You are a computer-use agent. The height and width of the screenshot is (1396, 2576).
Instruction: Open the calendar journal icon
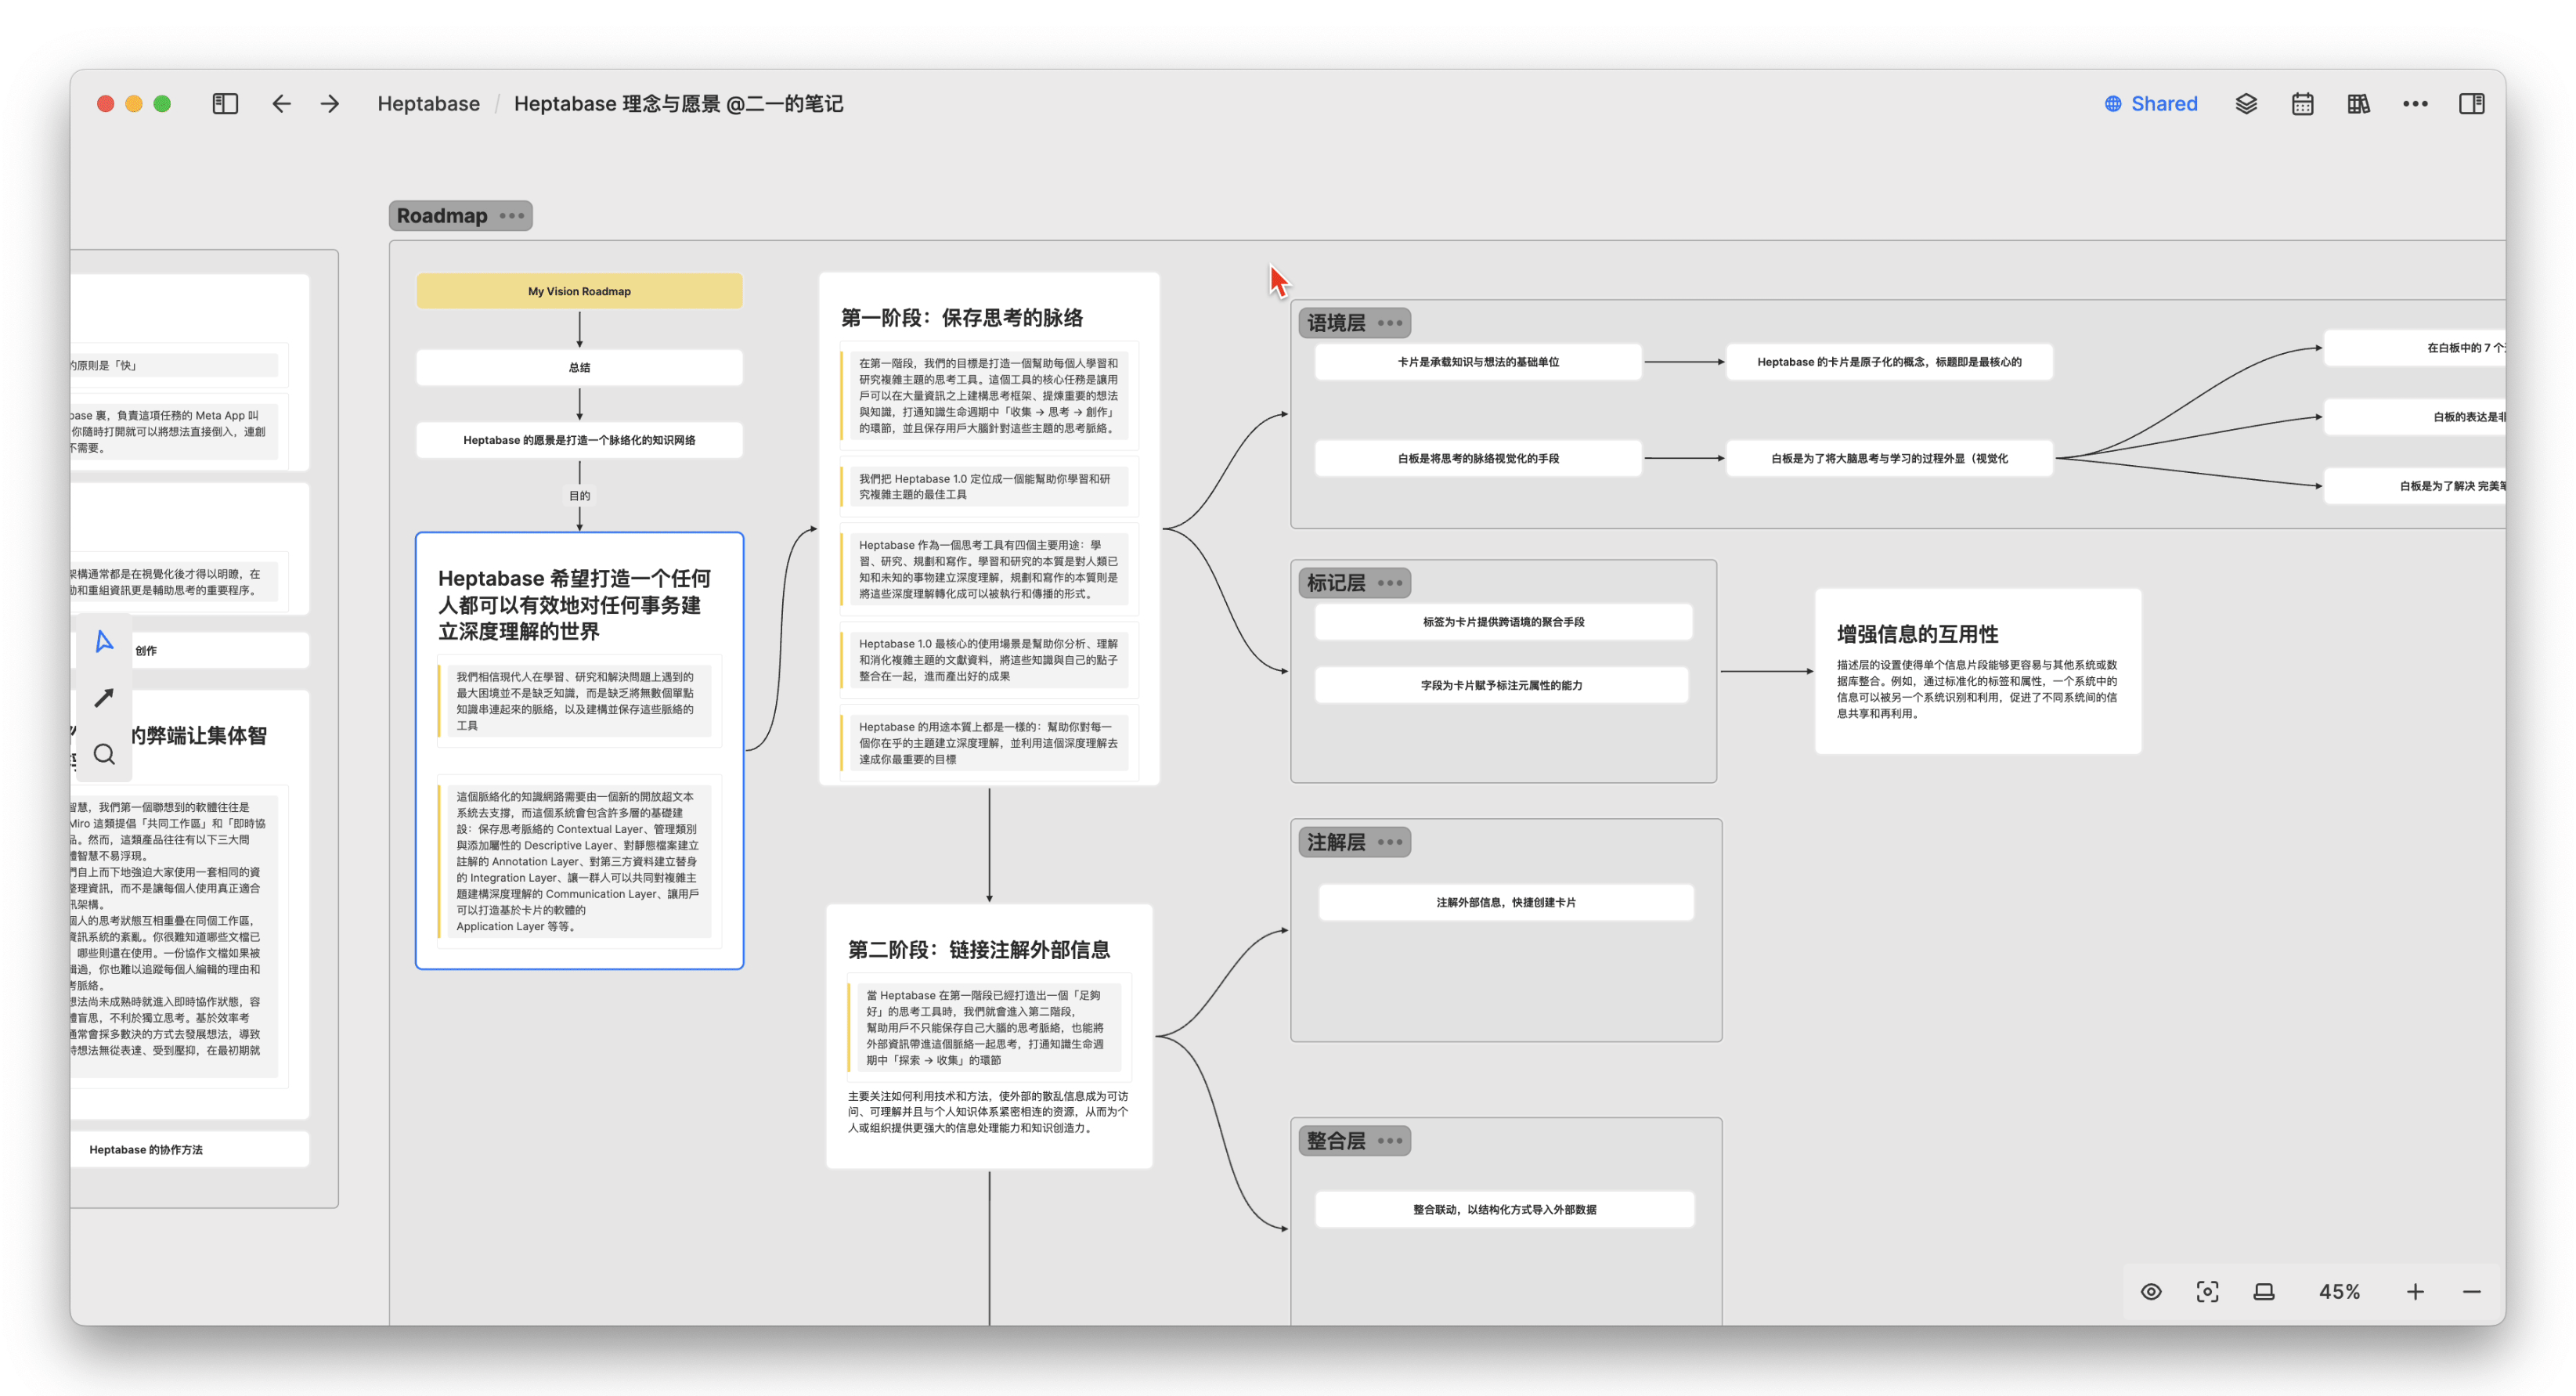2302,104
